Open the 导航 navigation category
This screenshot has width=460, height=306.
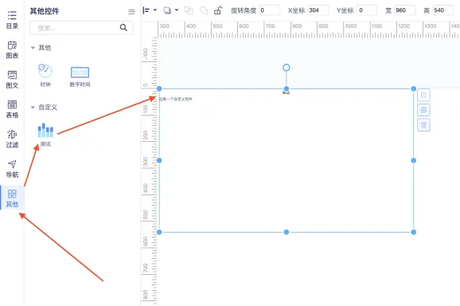coord(12,169)
